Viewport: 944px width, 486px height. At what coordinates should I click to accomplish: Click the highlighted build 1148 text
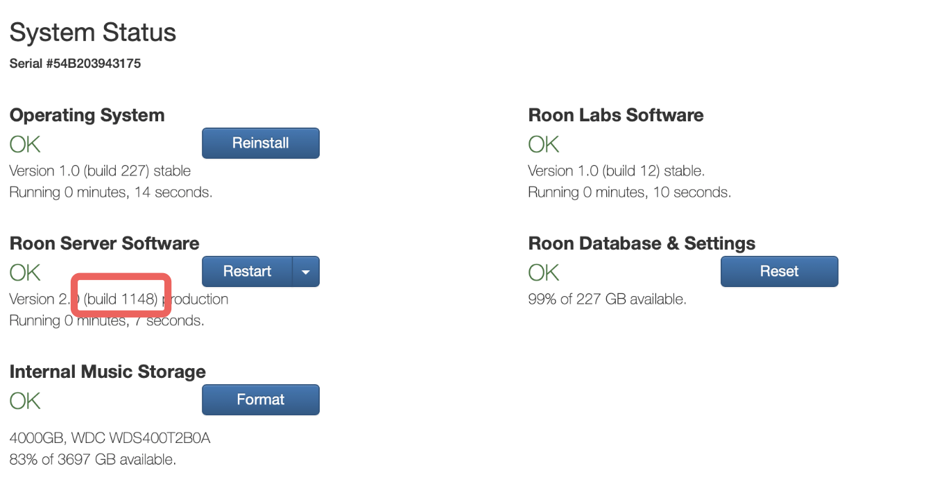pos(121,299)
